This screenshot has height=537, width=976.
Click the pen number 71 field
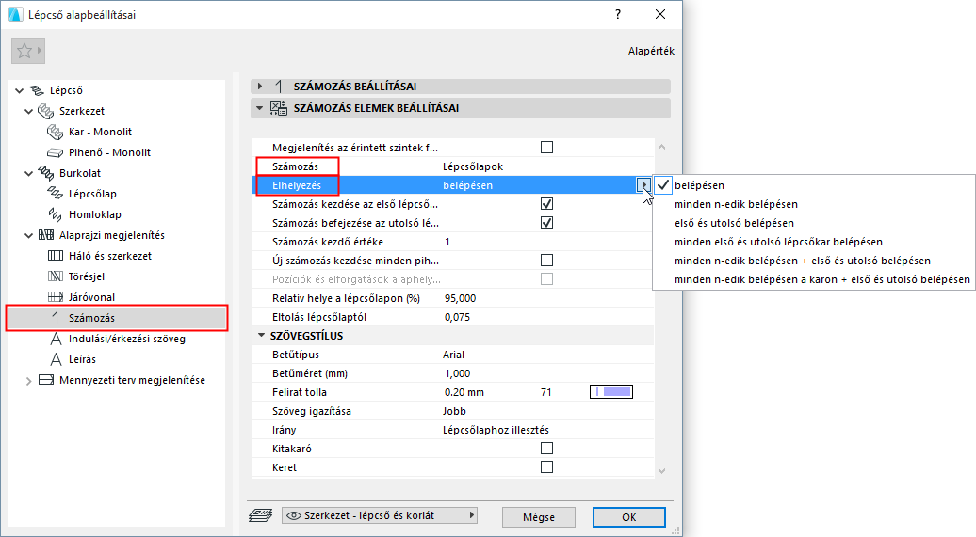(x=545, y=392)
